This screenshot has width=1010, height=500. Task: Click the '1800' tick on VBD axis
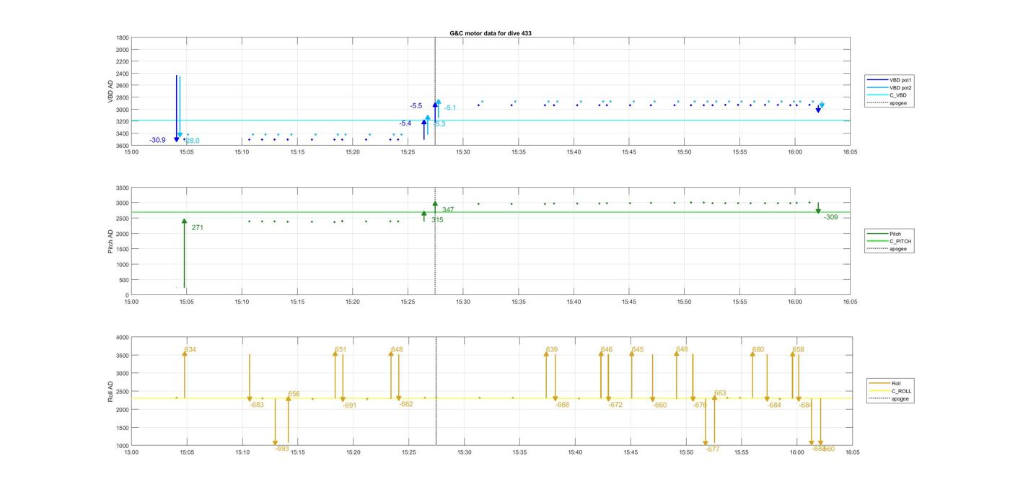coord(122,38)
